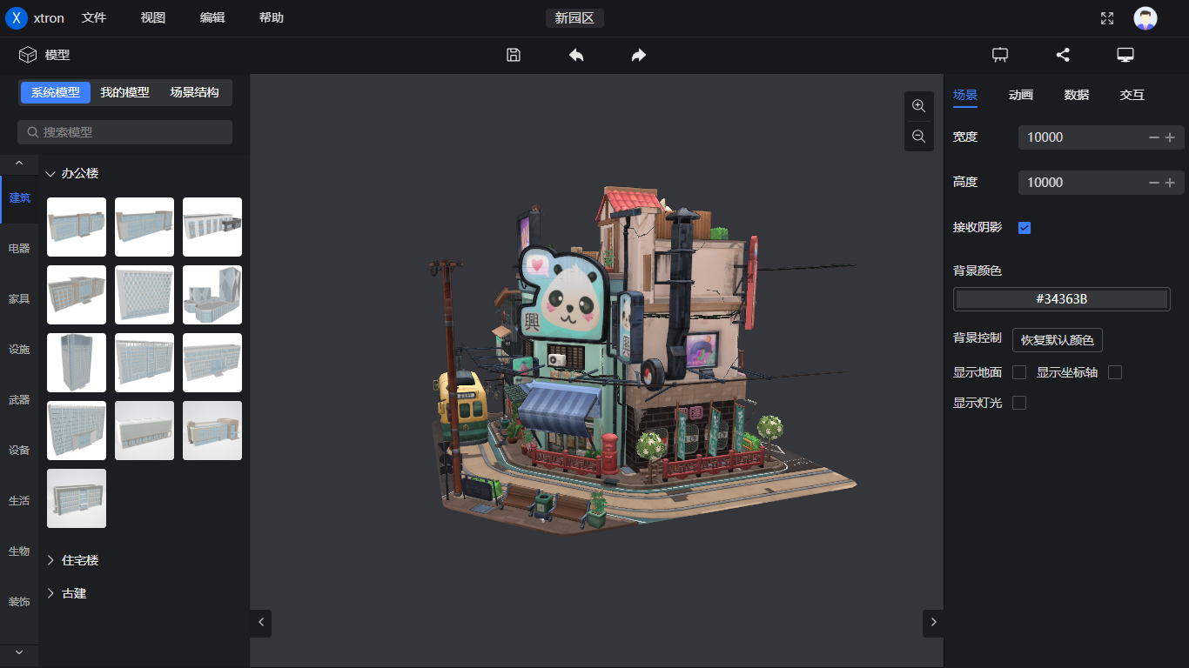Screen dimensions: 1189x668
Task: Click the category list up chevron
Action: [19, 164]
